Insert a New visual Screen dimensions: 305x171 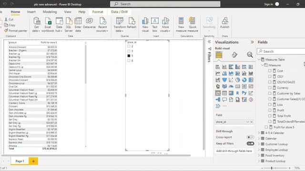[145, 25]
